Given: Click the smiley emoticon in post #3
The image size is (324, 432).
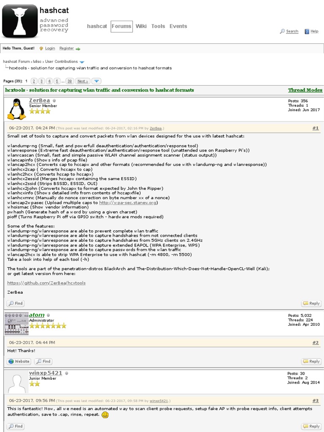Looking at the screenshot, I should pos(105,415).
